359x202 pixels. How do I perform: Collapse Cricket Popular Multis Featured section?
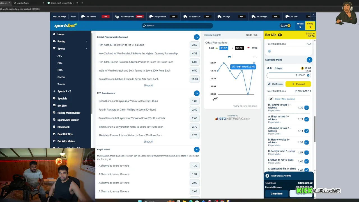pos(197,37)
